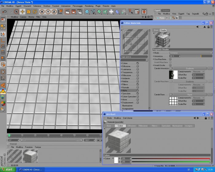
Task: Add an array modeling object
Action: [105, 12]
